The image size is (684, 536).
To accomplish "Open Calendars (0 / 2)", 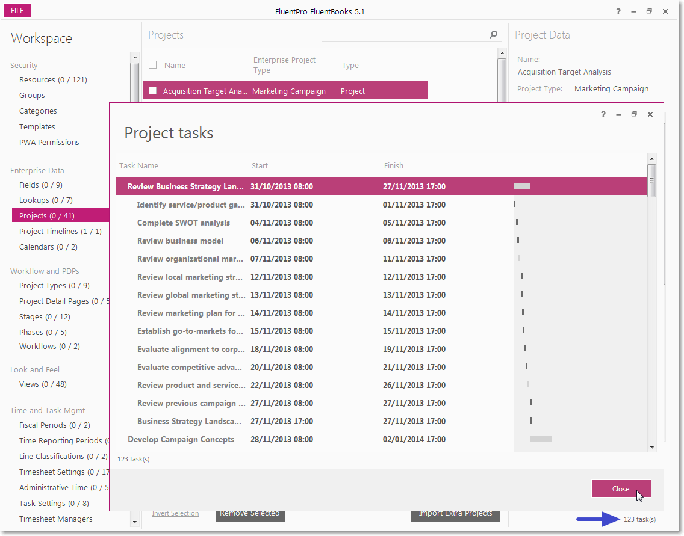I will click(x=48, y=247).
